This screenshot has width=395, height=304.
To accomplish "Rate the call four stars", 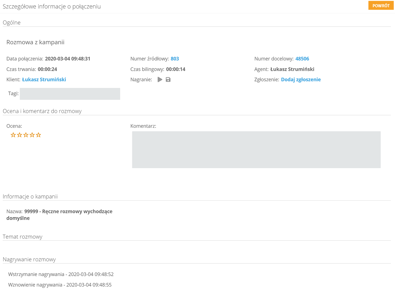I will coord(32,135).
